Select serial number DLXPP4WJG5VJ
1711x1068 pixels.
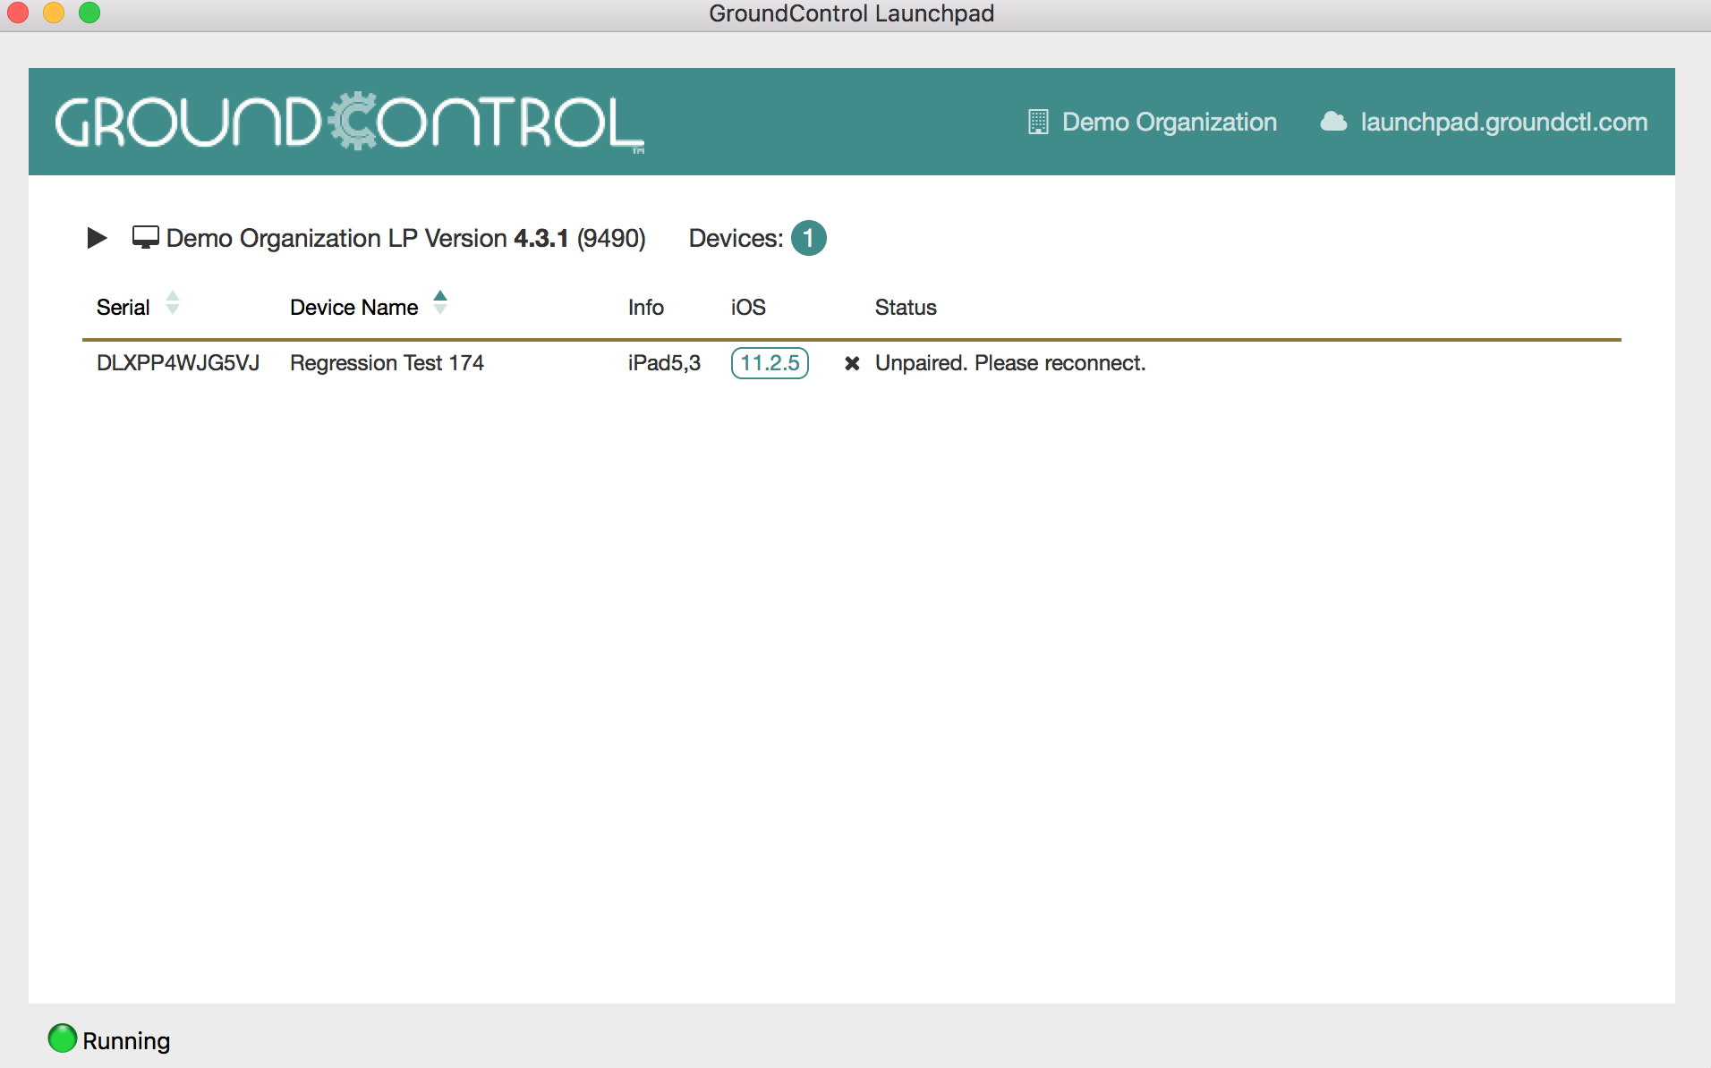(x=178, y=363)
